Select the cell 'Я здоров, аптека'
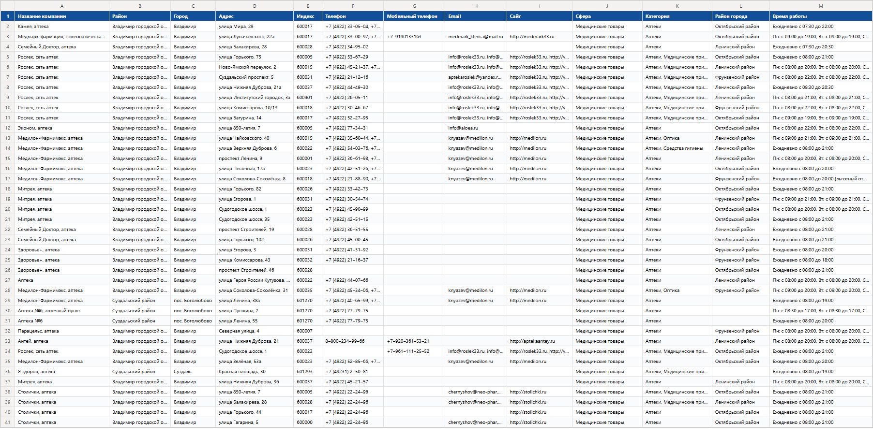 62,372
